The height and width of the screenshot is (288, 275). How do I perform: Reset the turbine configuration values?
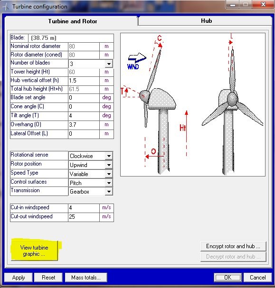click(48, 278)
